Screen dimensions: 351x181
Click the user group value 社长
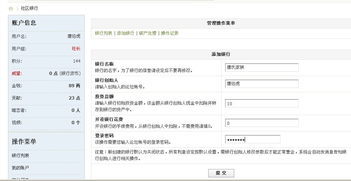(76, 49)
